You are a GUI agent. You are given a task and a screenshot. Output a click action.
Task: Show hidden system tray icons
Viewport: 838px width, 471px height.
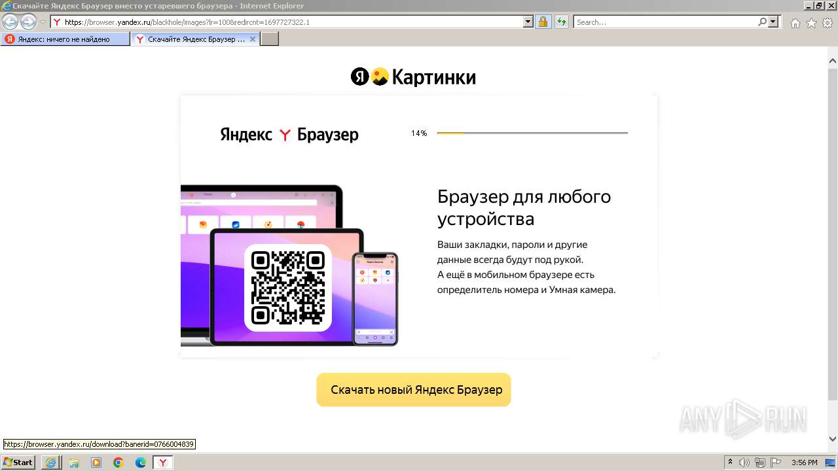[730, 462]
